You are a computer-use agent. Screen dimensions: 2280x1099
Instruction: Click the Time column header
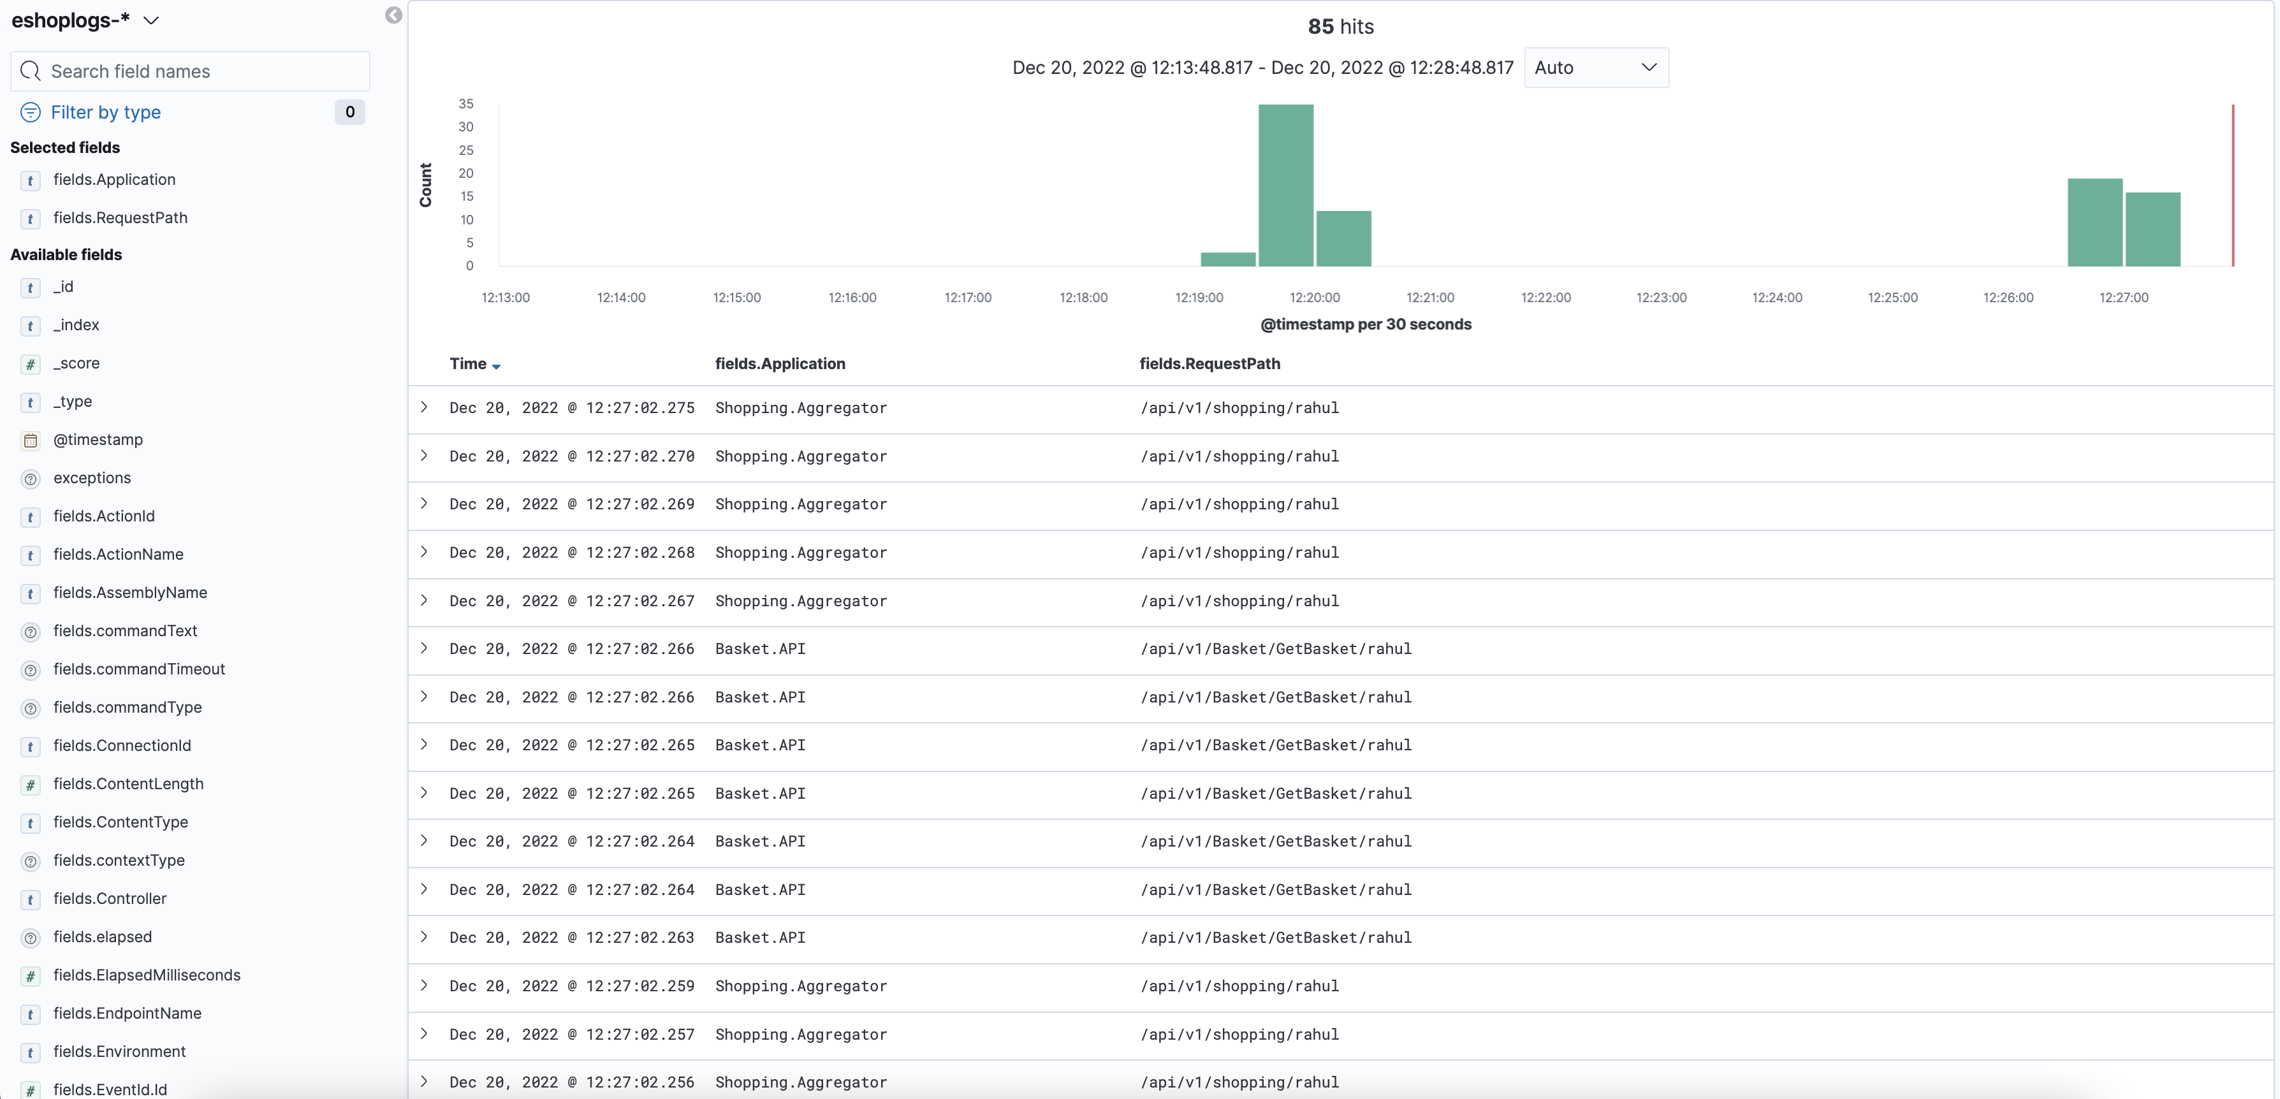pos(467,364)
